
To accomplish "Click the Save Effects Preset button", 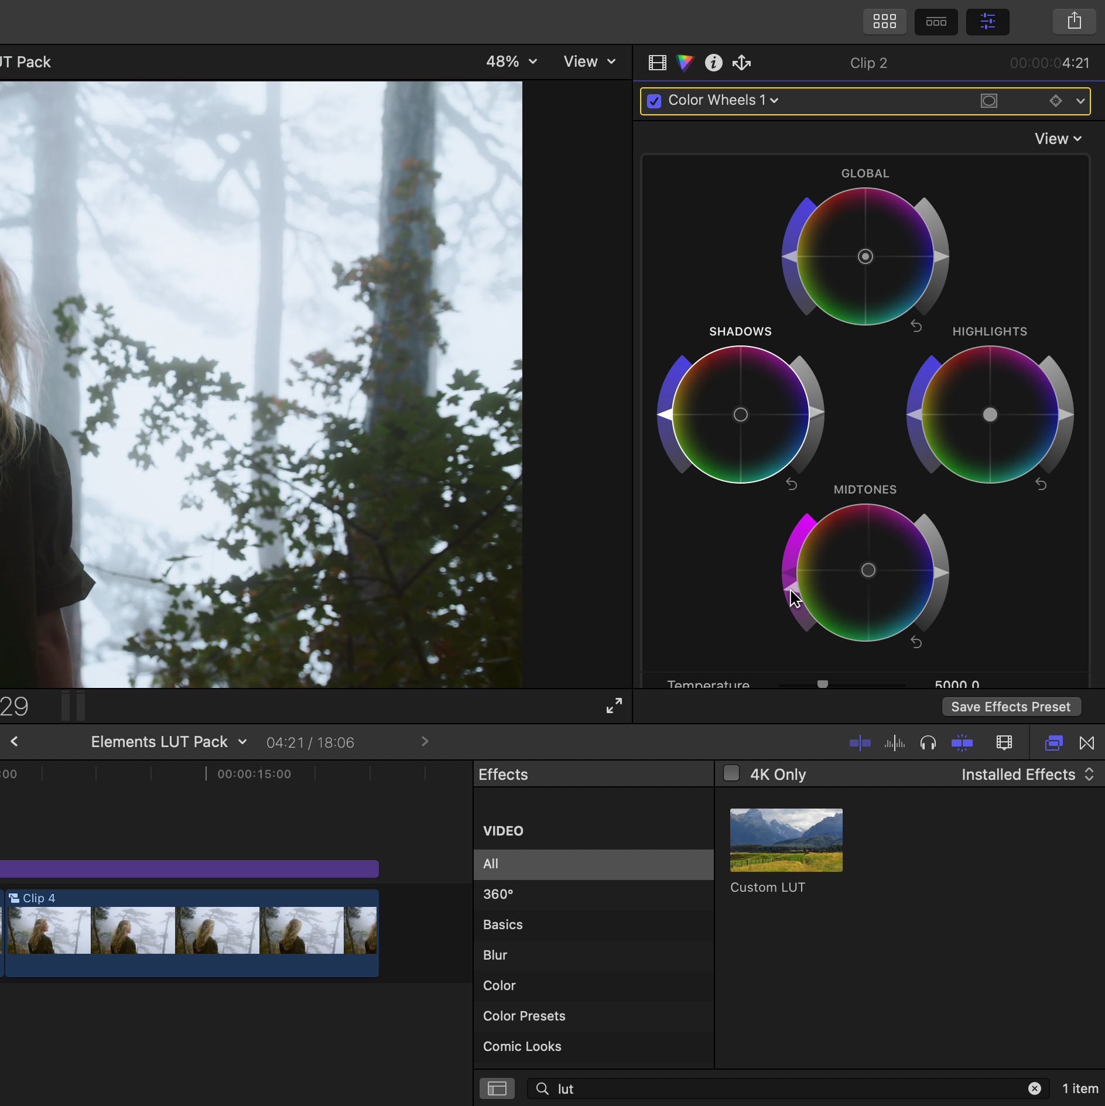I will click(1011, 707).
